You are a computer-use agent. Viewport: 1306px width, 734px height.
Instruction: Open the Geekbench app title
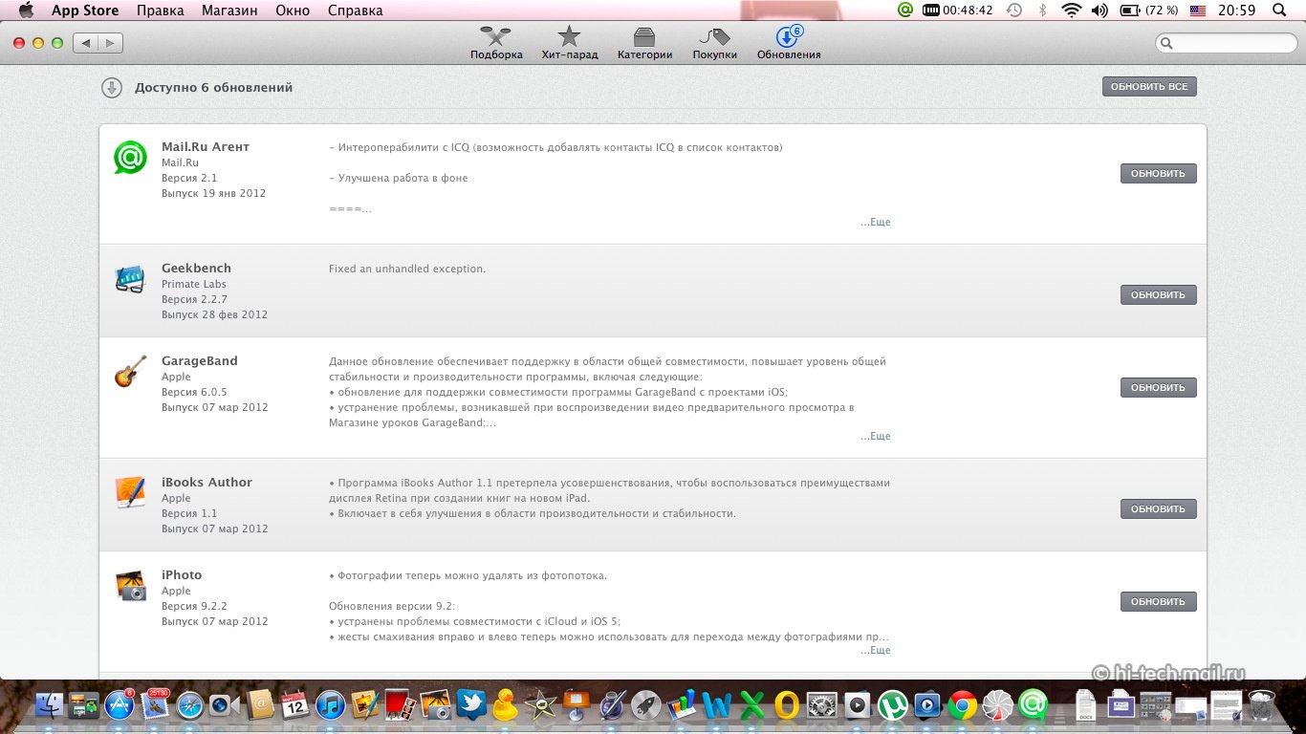pyautogui.click(x=196, y=269)
